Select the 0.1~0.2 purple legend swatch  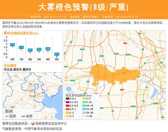[67, 102]
